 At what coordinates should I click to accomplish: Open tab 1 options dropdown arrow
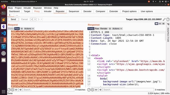(x=12, y=15)
